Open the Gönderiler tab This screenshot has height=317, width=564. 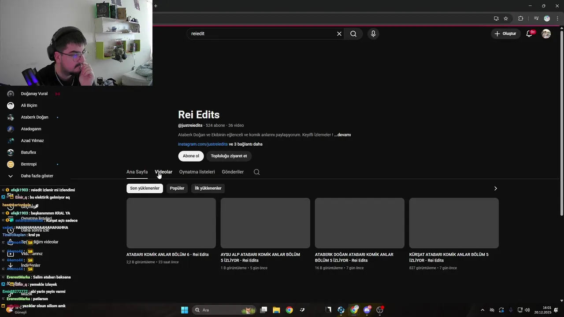(233, 172)
